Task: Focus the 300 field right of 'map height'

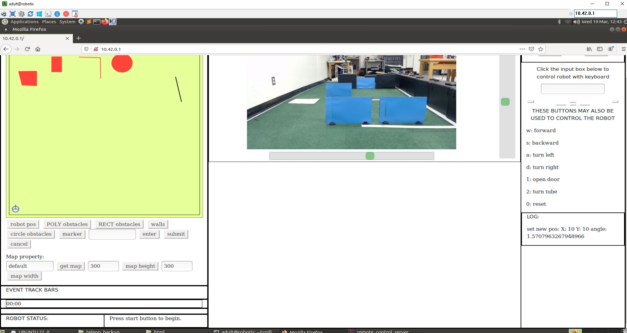Action: (177, 266)
